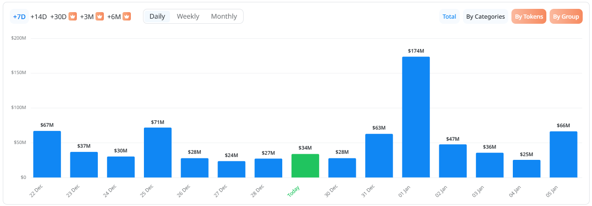The width and height of the screenshot is (592, 206).
Task: Select the 25 Dec bar showing $71M
Action: pos(157,152)
